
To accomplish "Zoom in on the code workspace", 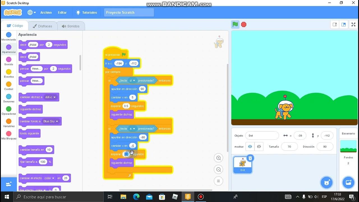I will point(218,158).
